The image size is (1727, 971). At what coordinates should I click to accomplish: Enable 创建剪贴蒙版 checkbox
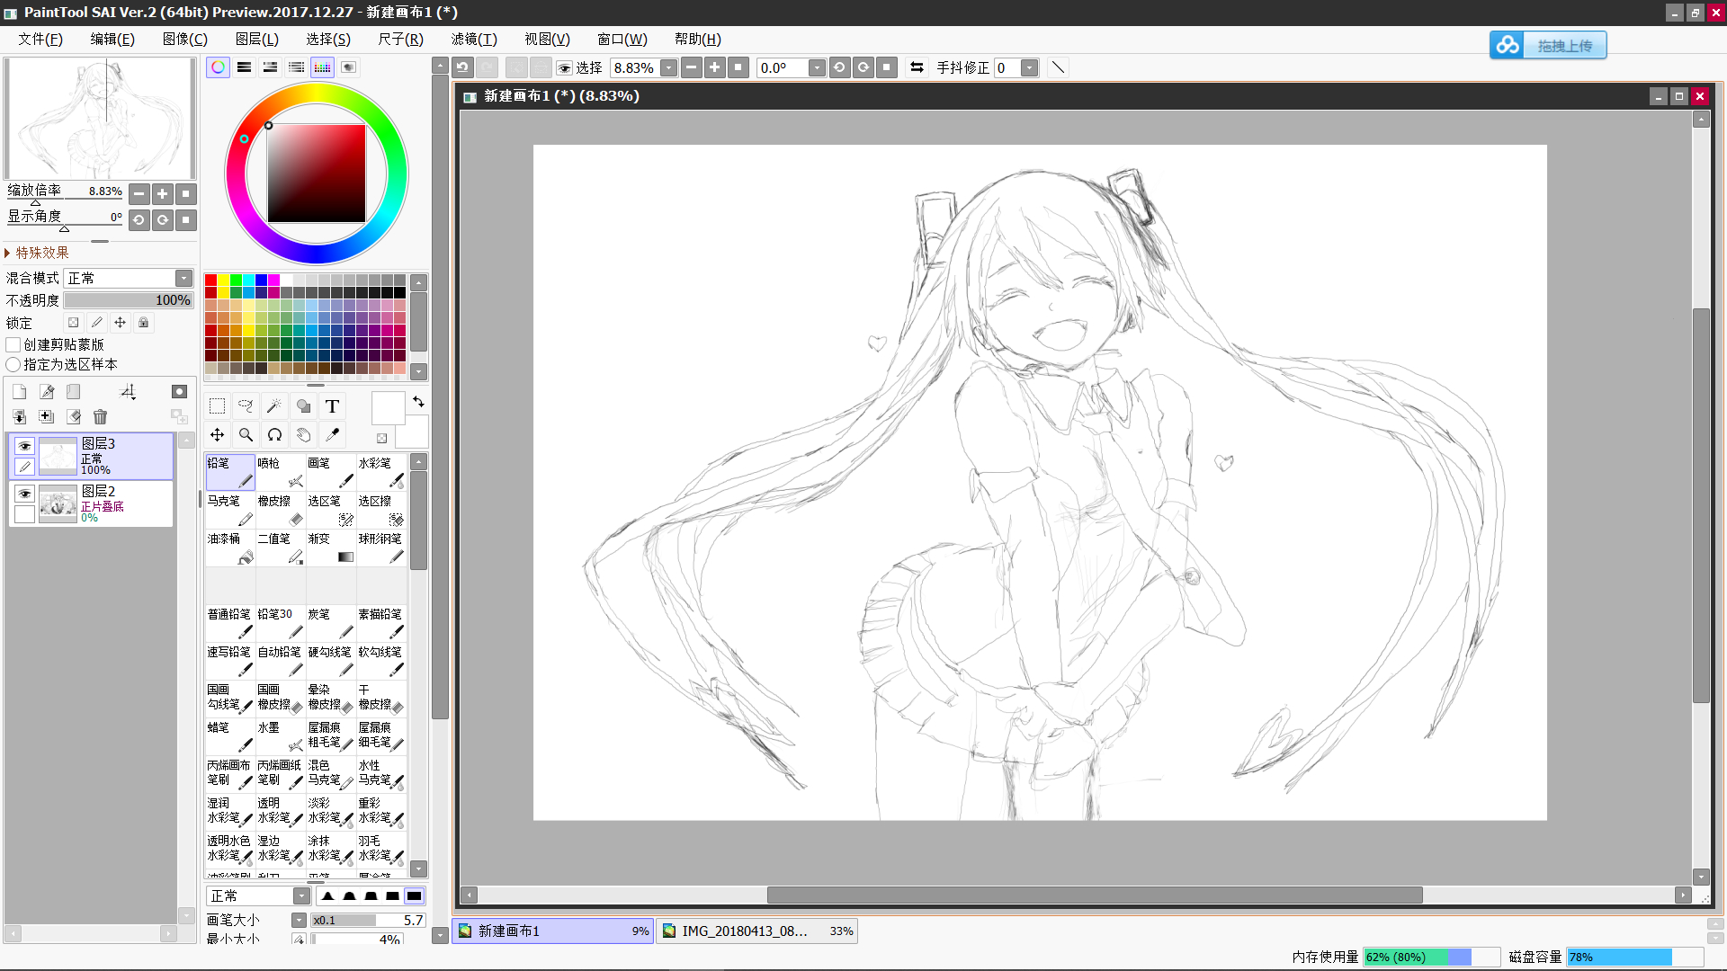tap(13, 345)
